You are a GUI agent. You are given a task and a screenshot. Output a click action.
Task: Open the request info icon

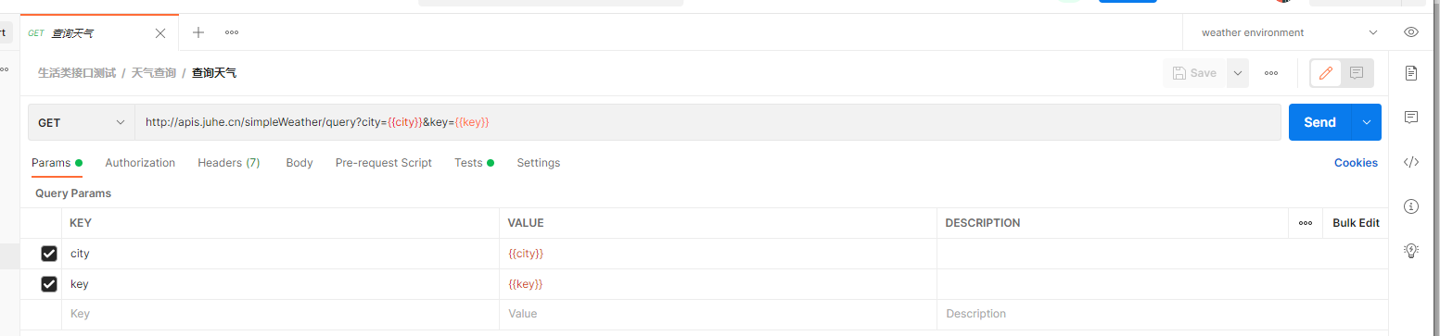pos(1411,206)
